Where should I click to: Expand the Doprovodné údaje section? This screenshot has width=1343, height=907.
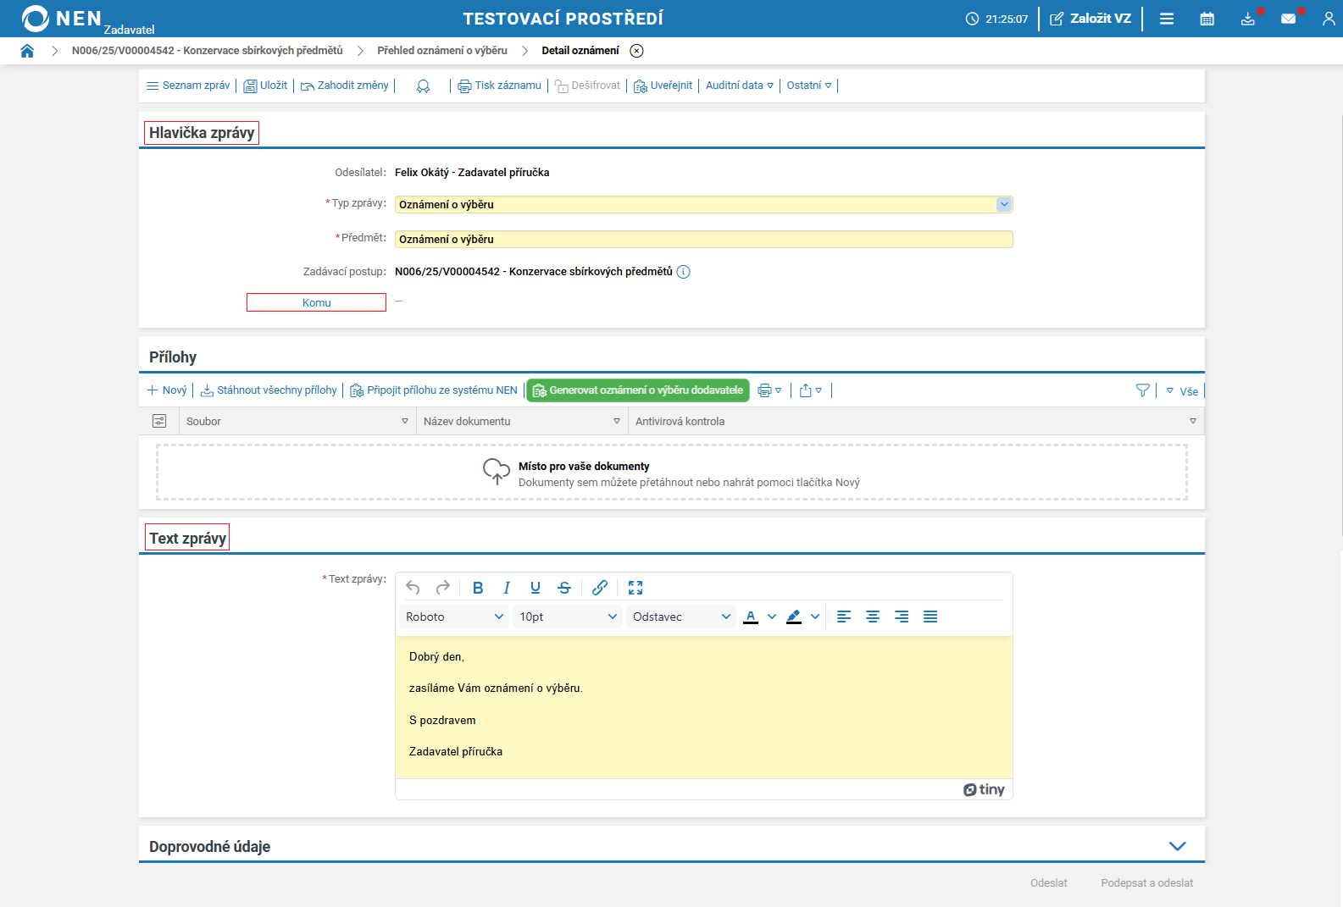coord(1177,846)
